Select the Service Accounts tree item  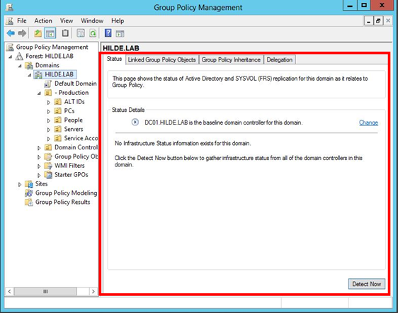(x=81, y=138)
